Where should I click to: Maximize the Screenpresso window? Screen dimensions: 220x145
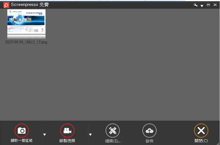[x=208, y=5]
